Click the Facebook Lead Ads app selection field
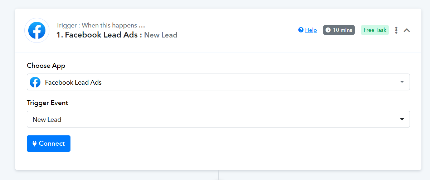The image size is (430, 180). coord(215,82)
